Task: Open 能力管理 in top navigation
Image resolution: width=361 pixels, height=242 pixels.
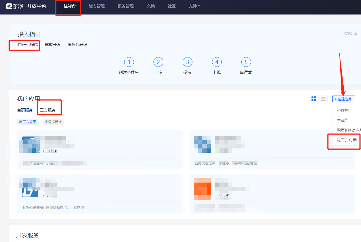Action: (x=97, y=6)
